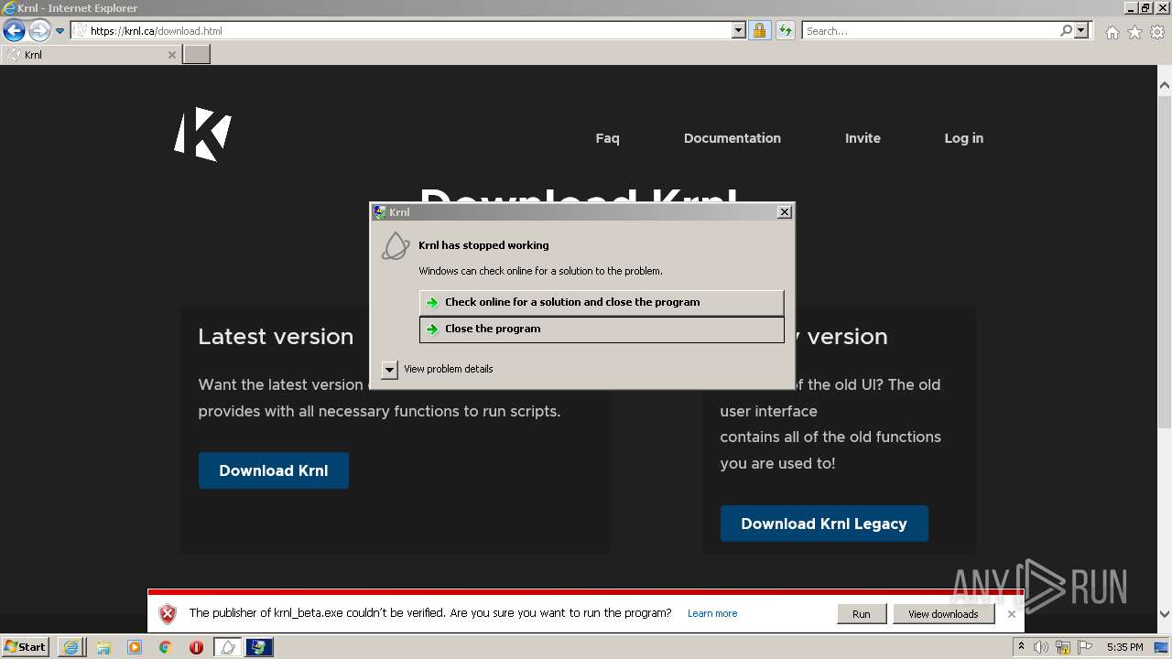The image size is (1172, 659).
Task: Open the Opera taskbar icon
Action: pos(196,647)
